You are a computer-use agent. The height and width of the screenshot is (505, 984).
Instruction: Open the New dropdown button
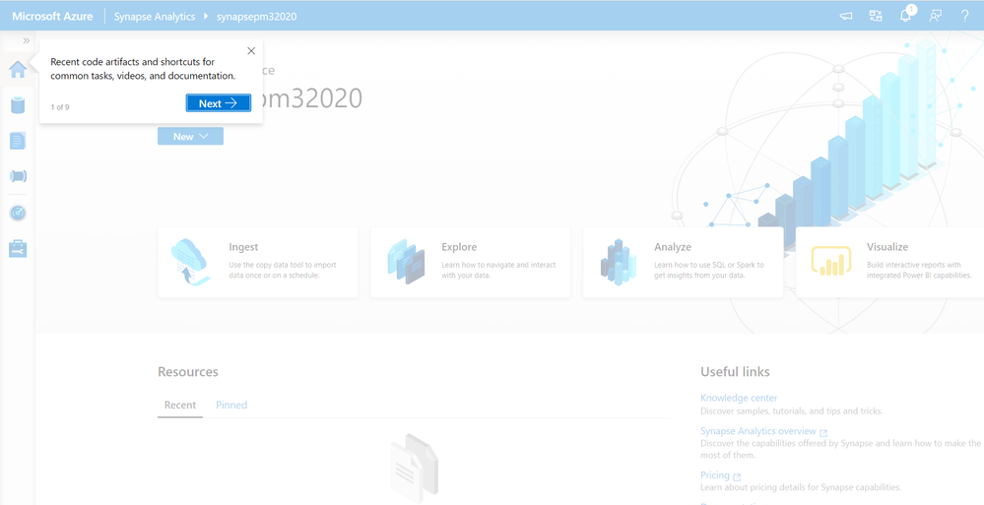(190, 136)
